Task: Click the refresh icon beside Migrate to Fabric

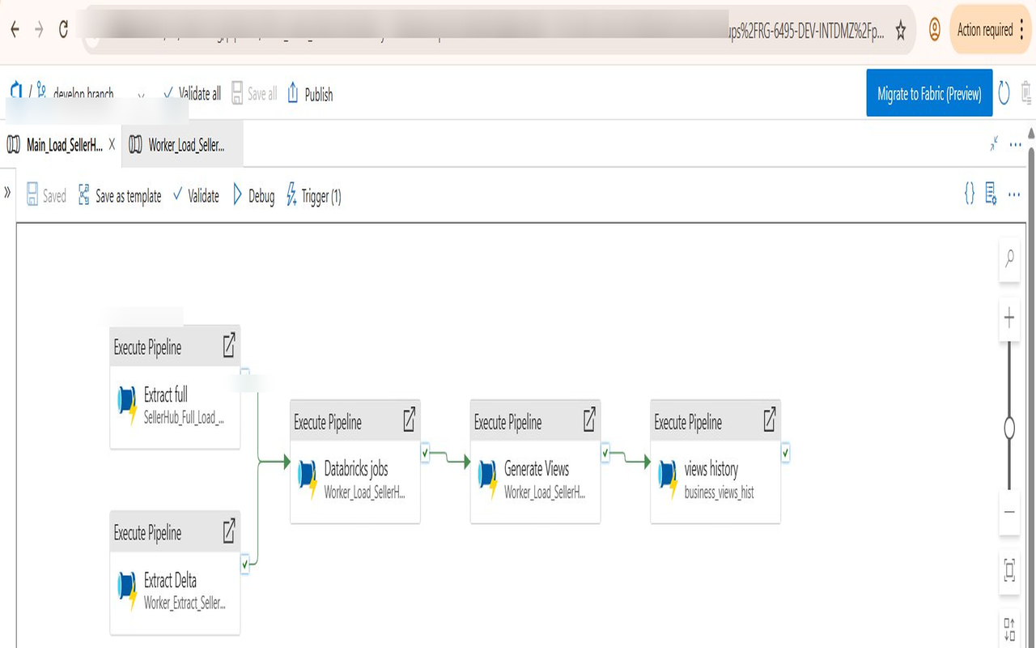Action: (1004, 93)
